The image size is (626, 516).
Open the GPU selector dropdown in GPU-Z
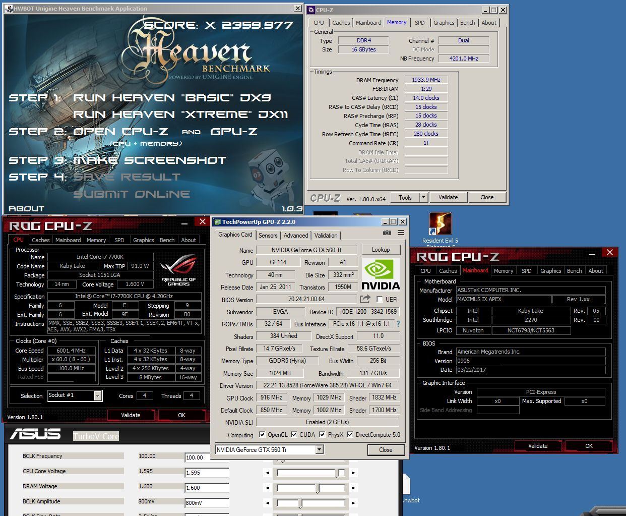(x=319, y=449)
